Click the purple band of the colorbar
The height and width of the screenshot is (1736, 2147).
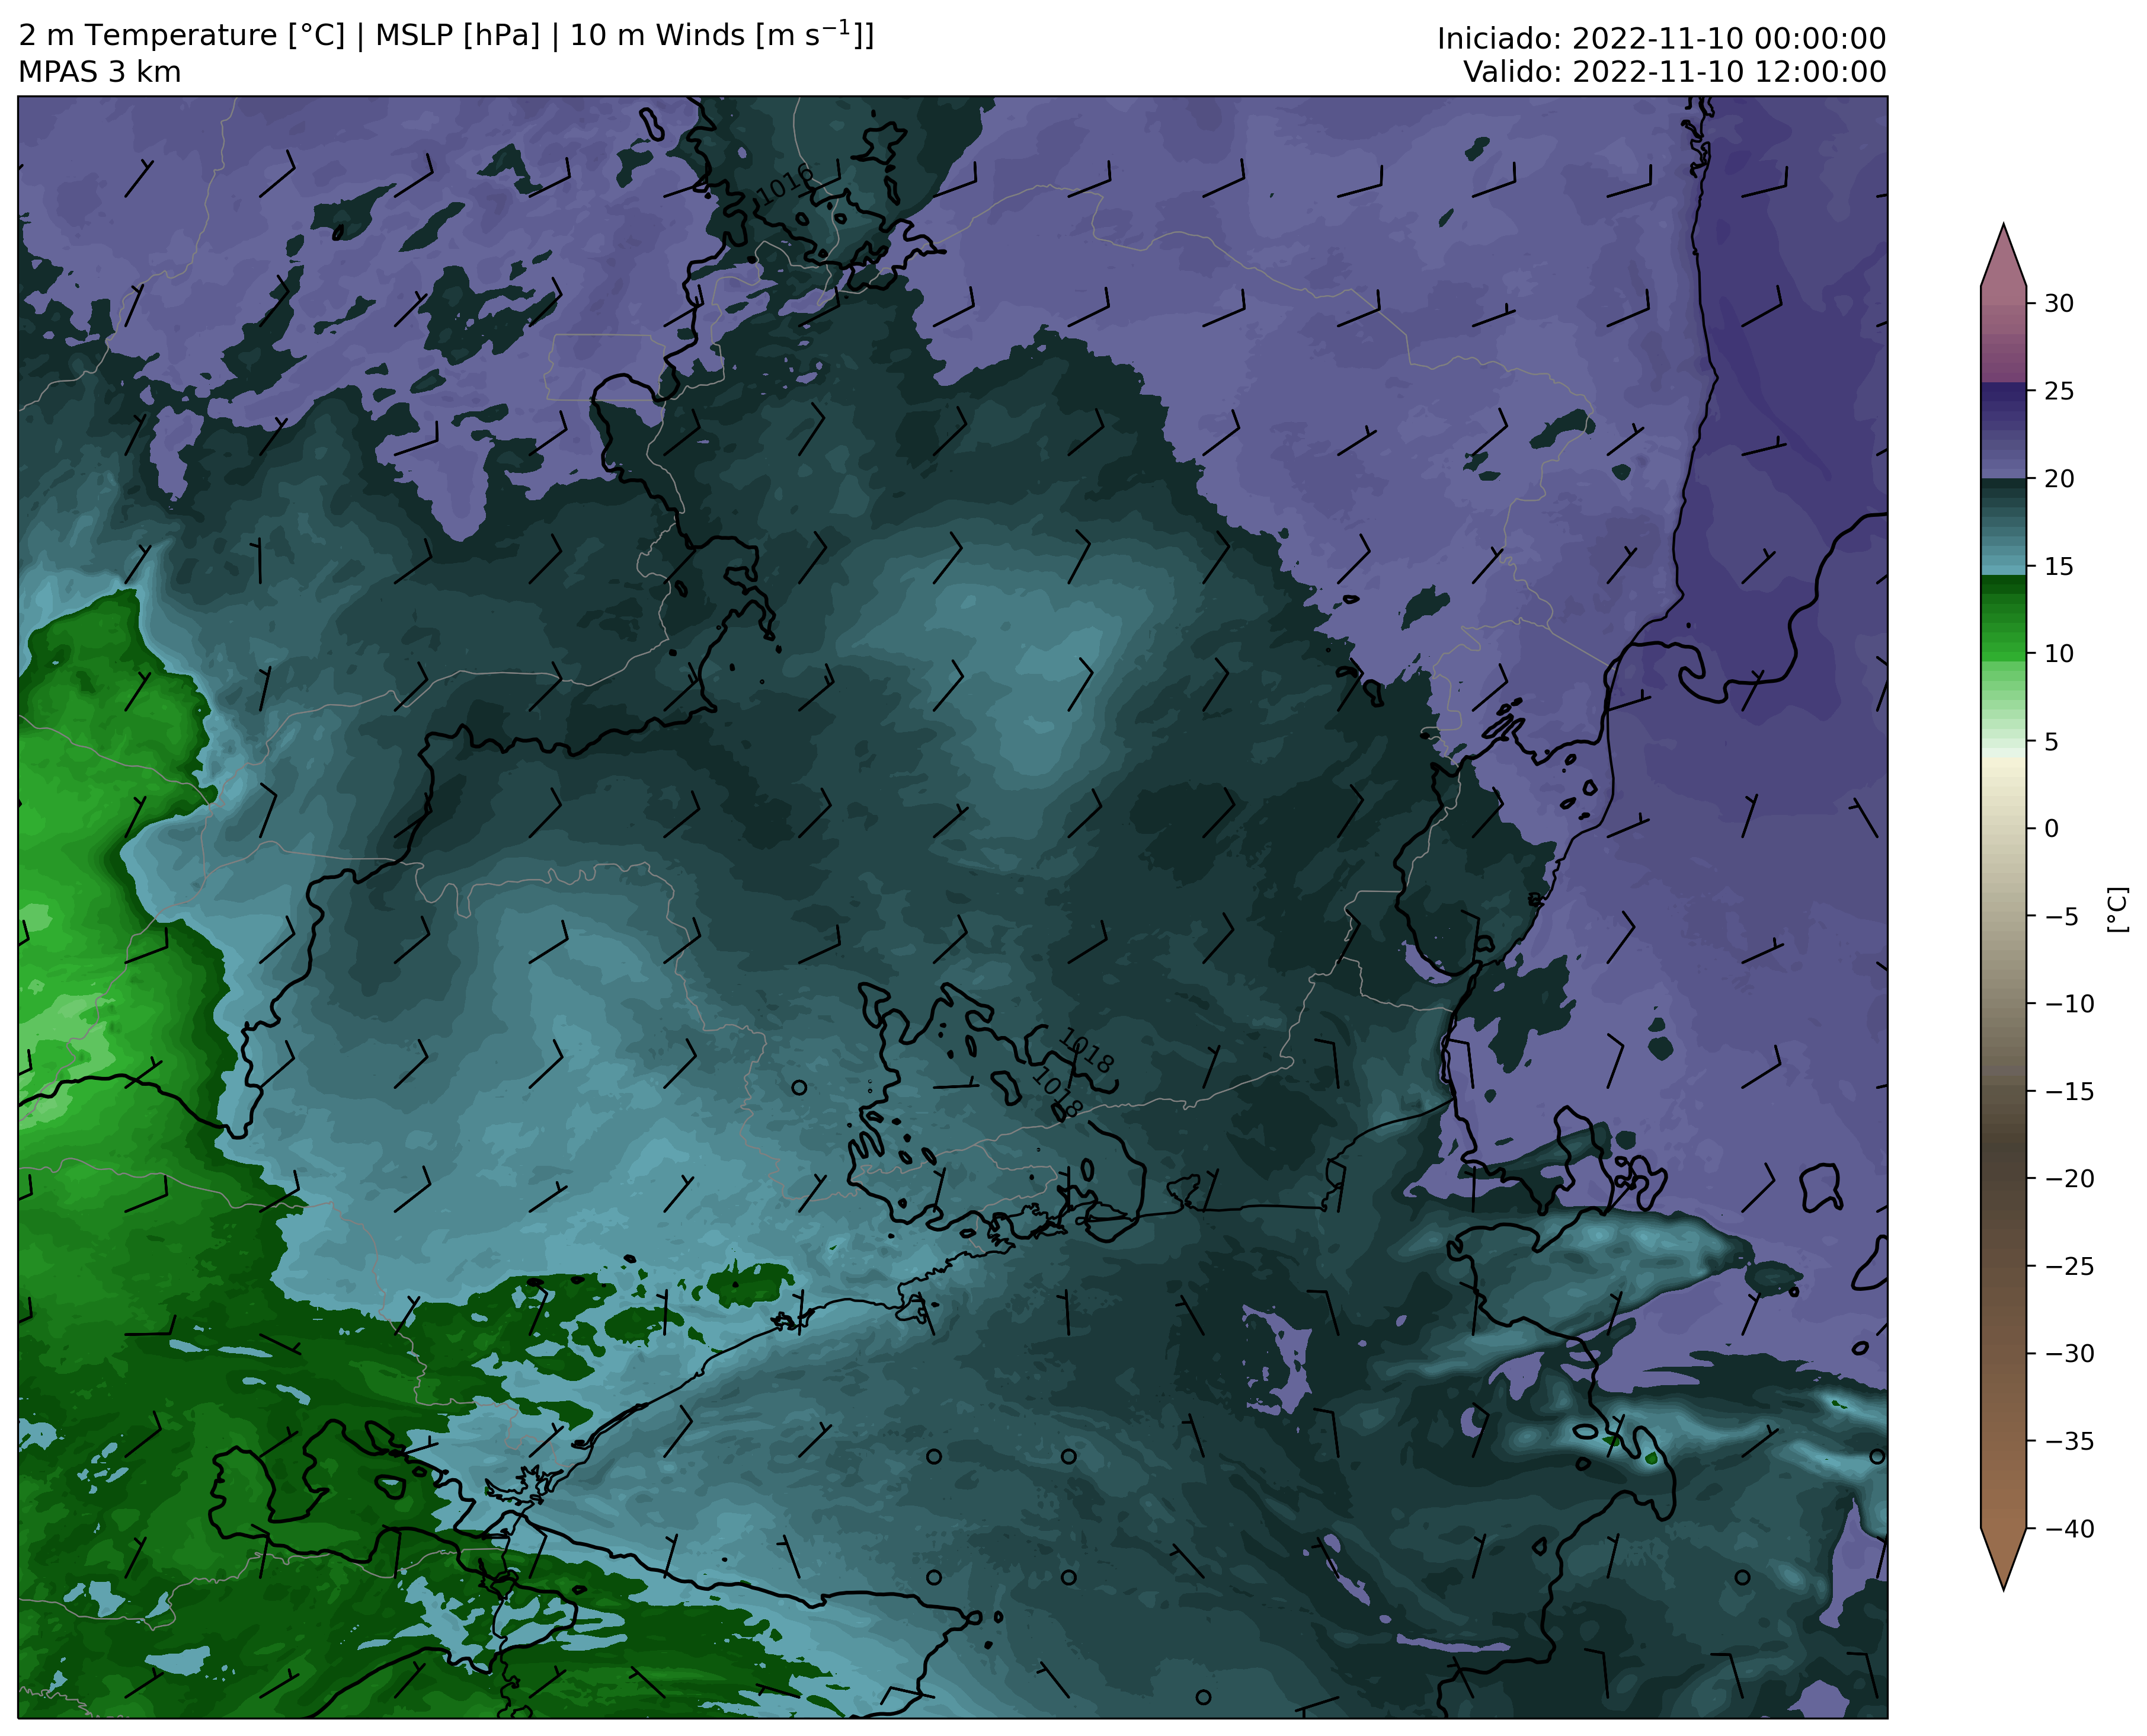2003,430
